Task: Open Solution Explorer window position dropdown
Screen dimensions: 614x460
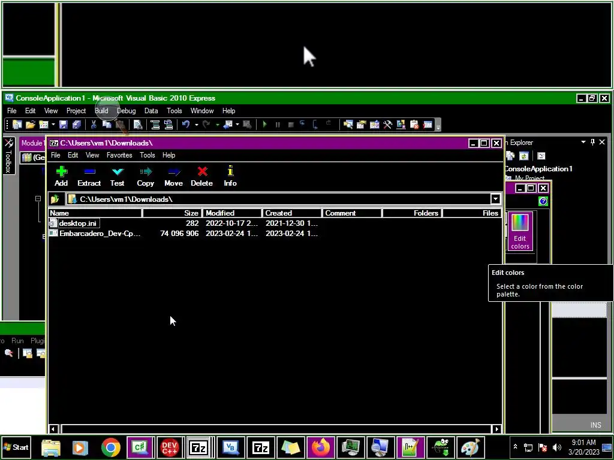Action: click(583, 142)
